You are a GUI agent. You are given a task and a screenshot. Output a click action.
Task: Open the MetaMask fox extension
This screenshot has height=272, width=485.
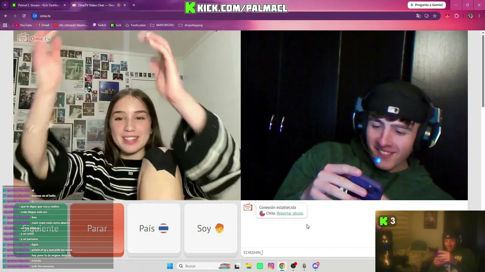click(447, 16)
